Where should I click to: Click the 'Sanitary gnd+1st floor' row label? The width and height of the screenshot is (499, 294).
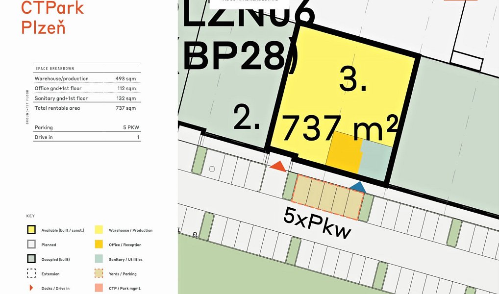click(x=61, y=98)
